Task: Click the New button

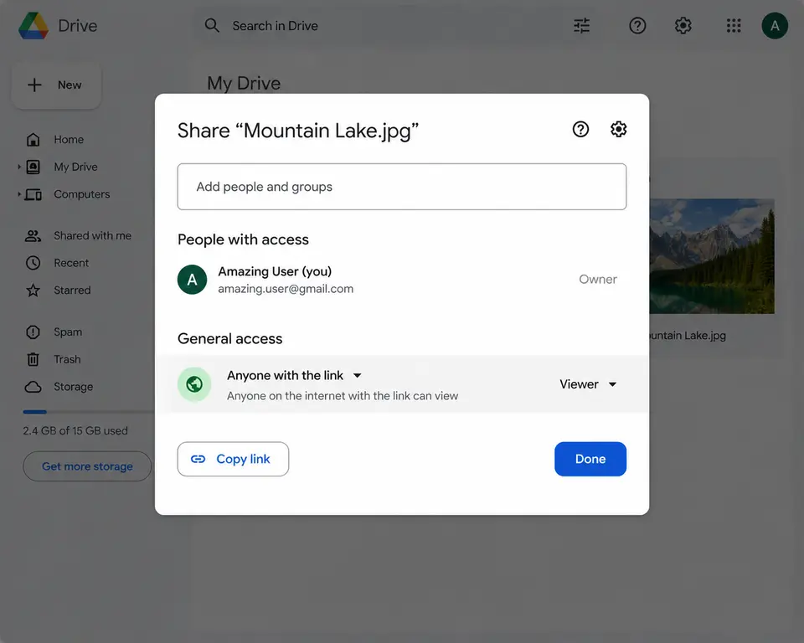Action: tap(56, 85)
